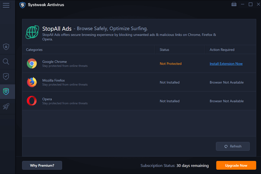Viewport: 261px width, 174px height.
Task: Open the hamburger menu
Action: pos(6,5)
